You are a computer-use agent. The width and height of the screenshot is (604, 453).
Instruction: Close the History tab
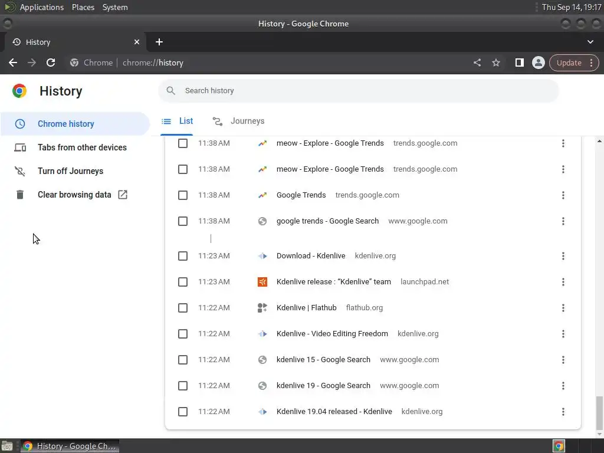coord(137,42)
